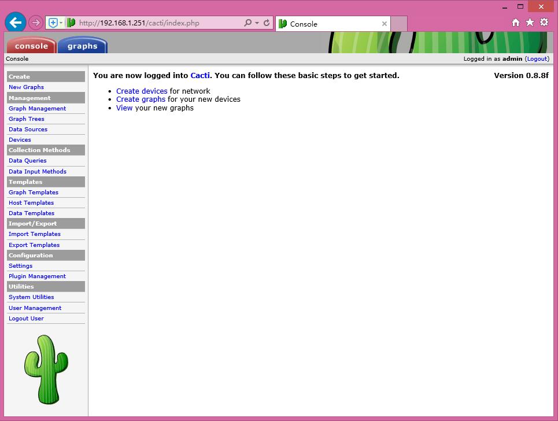Close the Console browser tab

tap(385, 24)
